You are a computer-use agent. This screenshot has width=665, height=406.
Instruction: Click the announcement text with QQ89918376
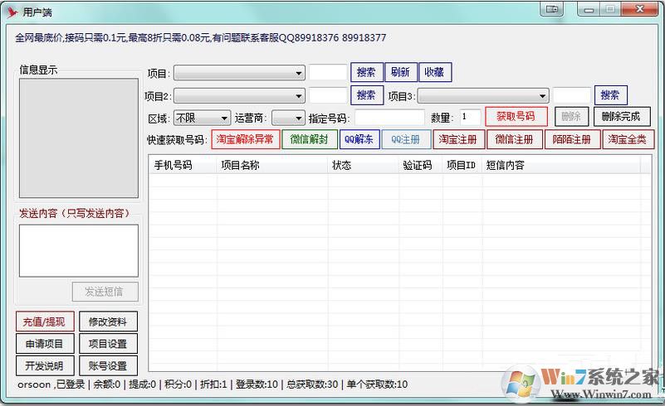coord(201,37)
